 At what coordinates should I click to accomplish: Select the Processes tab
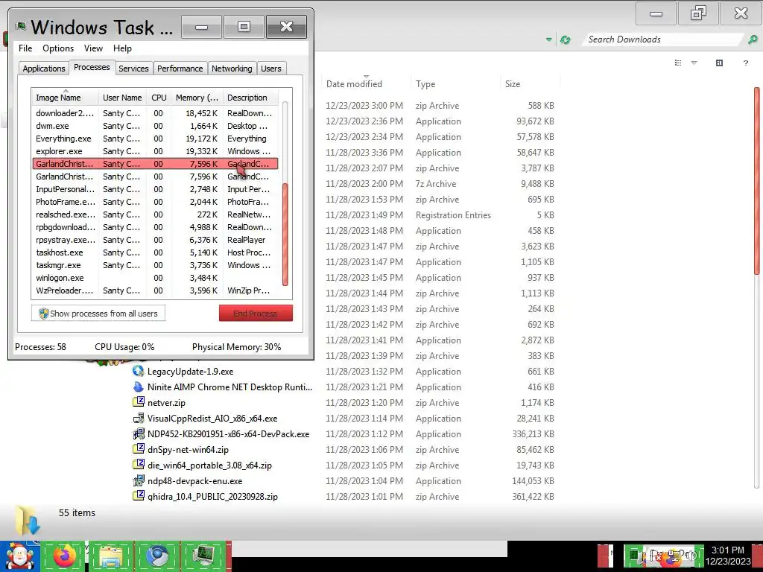(92, 67)
